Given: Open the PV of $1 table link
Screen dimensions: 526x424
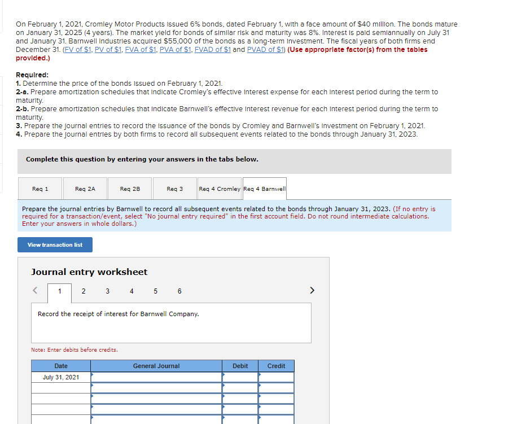Looking at the screenshot, I should tap(108, 49).
